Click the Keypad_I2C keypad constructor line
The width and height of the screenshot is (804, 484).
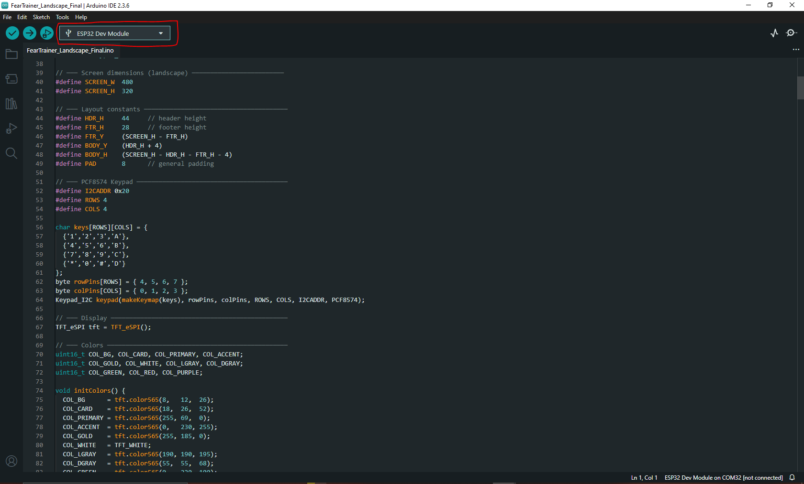pyautogui.click(x=210, y=300)
